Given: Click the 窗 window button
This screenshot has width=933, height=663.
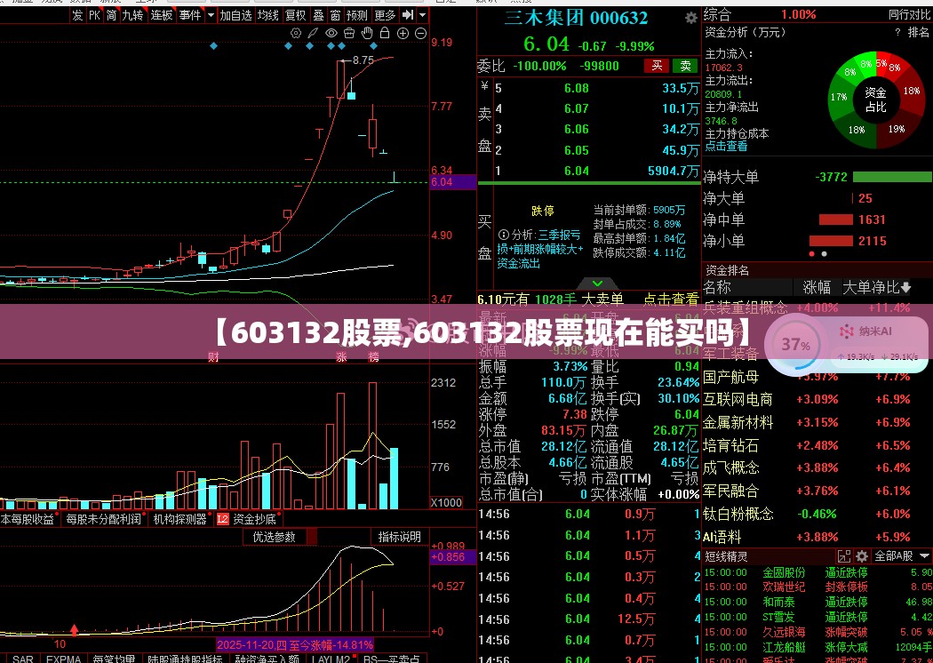Looking at the screenshot, I should [x=336, y=15].
